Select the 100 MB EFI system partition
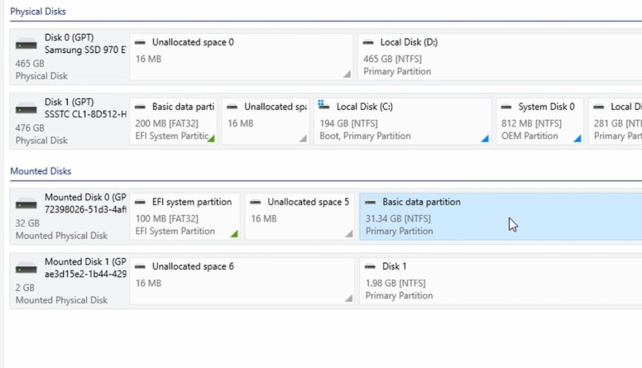 pyautogui.click(x=184, y=216)
